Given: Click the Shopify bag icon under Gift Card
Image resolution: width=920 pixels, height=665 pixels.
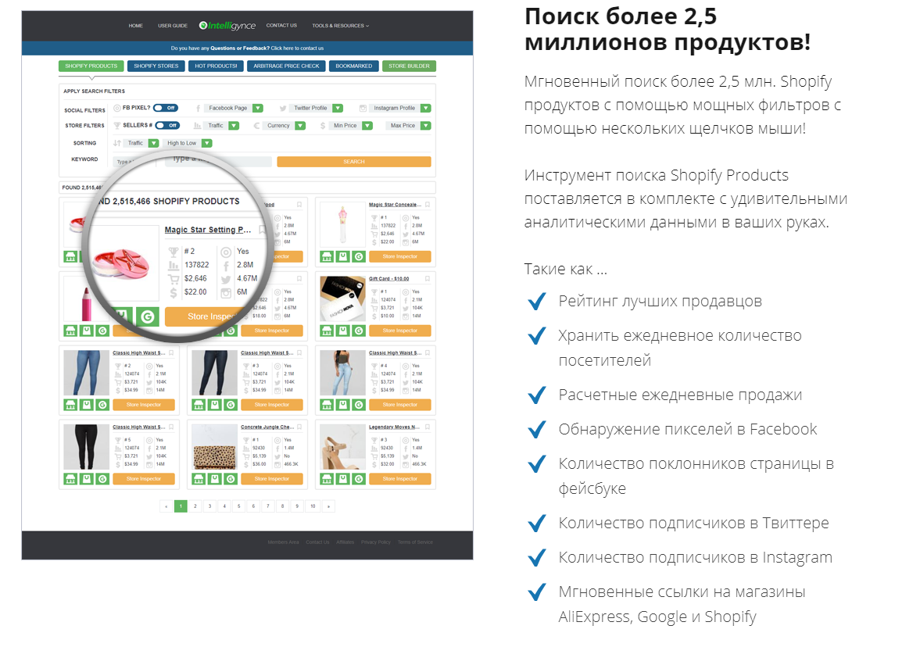Looking at the screenshot, I should point(343,331).
